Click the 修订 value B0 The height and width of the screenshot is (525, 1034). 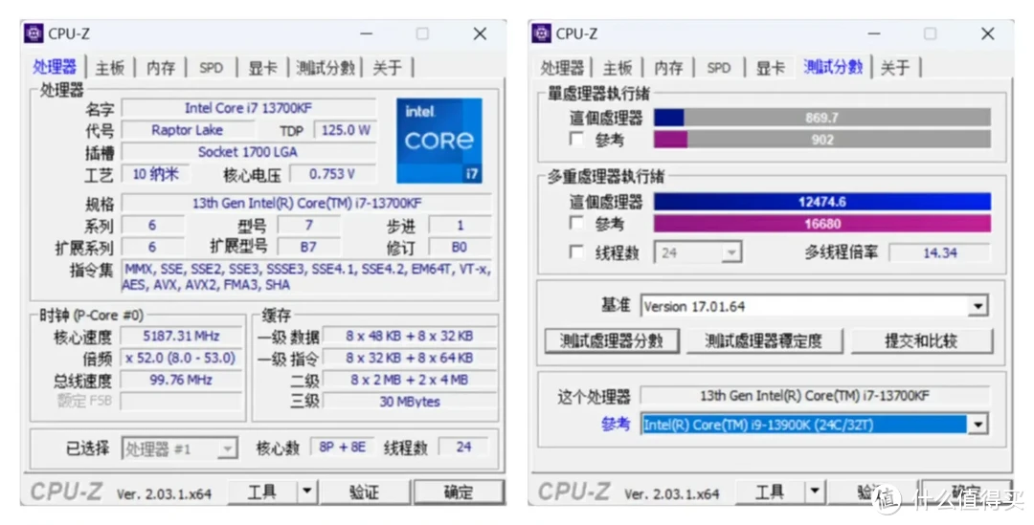click(x=460, y=247)
